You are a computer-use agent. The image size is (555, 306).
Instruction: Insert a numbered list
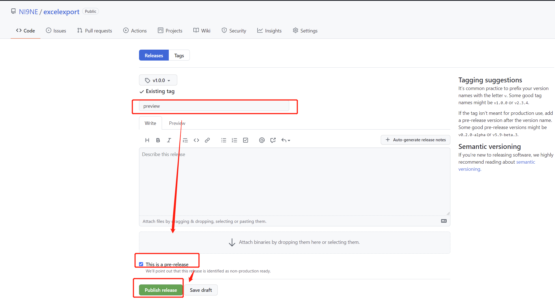pos(234,140)
